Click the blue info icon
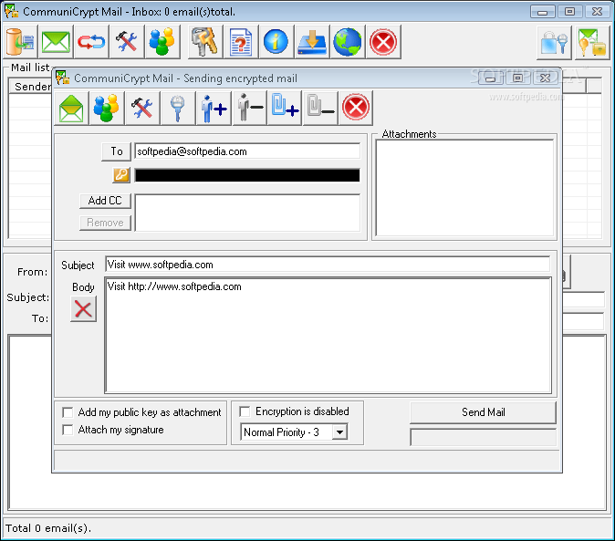Image resolution: width=615 pixels, height=541 pixels. click(x=276, y=42)
